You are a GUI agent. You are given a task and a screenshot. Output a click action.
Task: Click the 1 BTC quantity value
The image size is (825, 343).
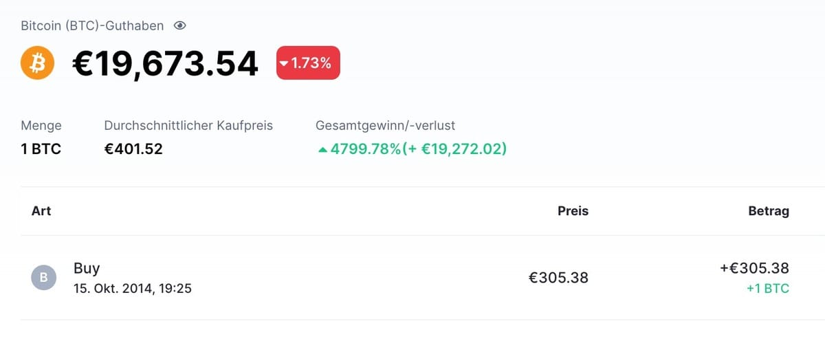click(41, 148)
